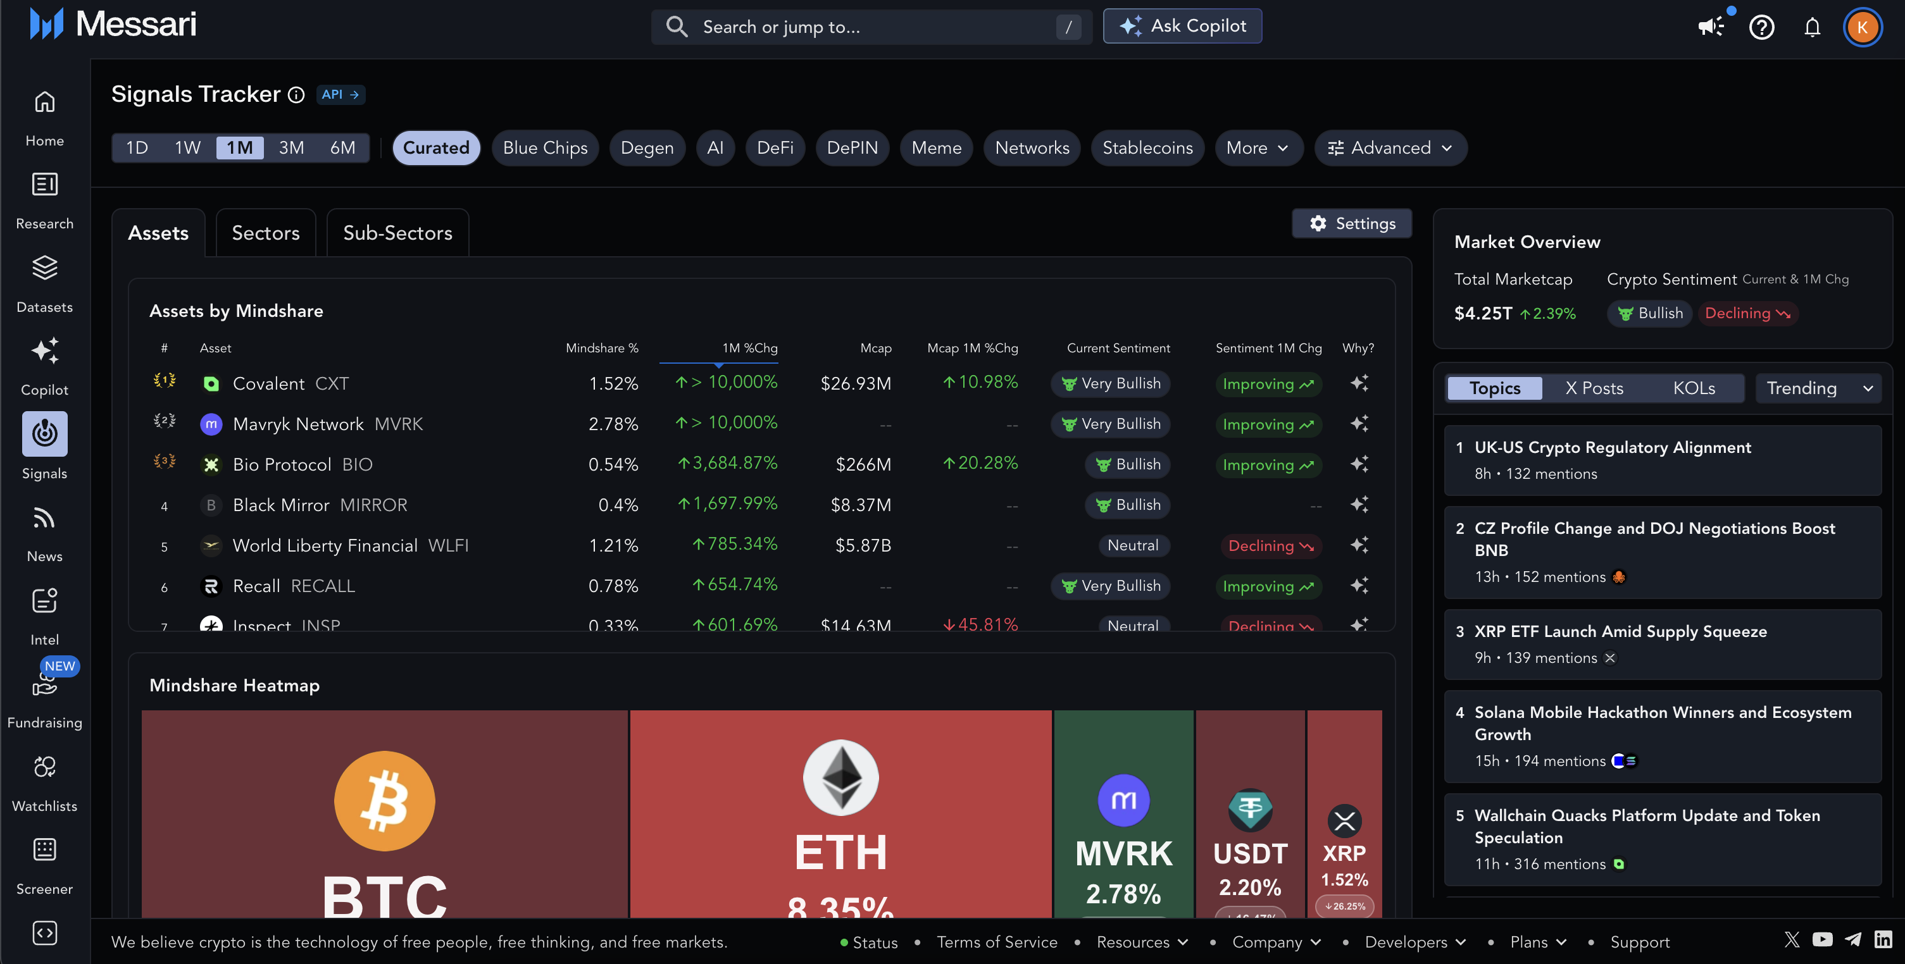Sort by the 1M %Chg column header
This screenshot has width=1905, height=964.
coord(749,348)
